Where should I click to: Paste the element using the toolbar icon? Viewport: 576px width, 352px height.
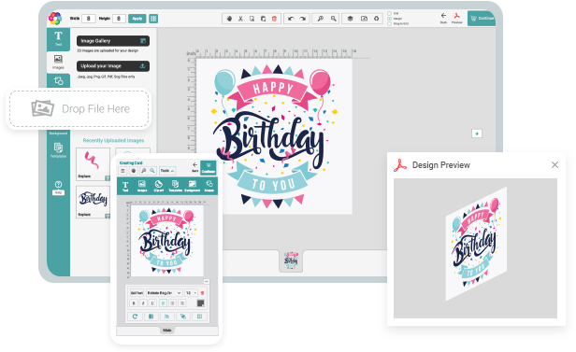[x=263, y=19]
